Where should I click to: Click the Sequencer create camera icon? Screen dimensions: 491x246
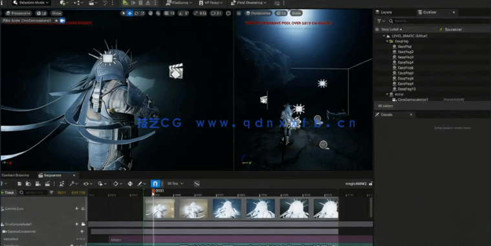tap(38, 184)
